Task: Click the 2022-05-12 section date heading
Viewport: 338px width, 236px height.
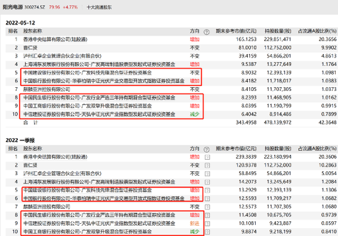Action: click(20, 23)
